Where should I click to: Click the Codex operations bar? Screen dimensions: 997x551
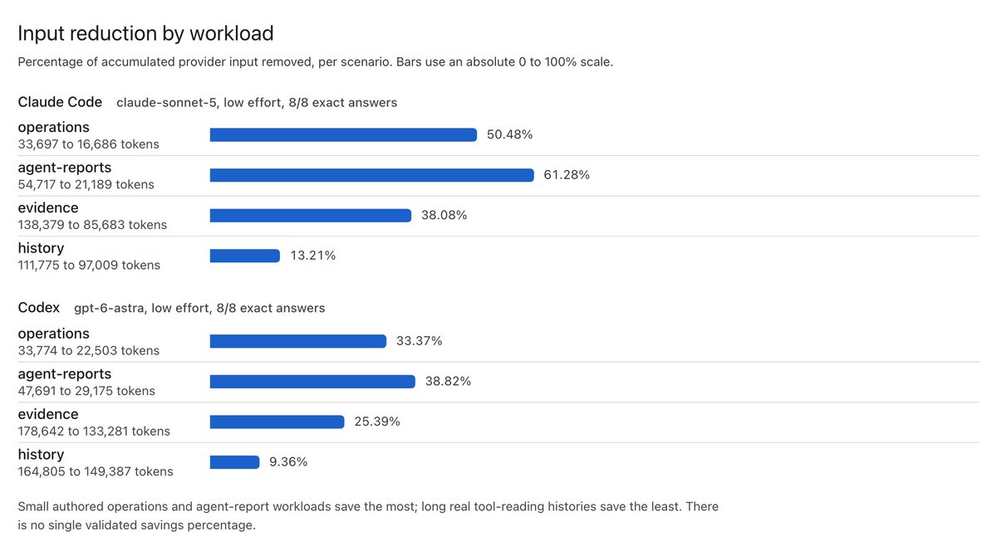click(x=298, y=341)
